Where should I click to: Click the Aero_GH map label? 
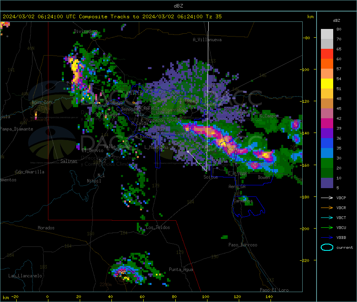(x=237, y=187)
